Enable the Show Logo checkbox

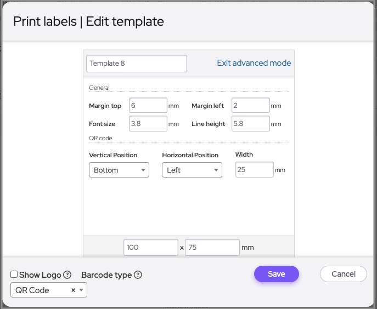tap(14, 274)
